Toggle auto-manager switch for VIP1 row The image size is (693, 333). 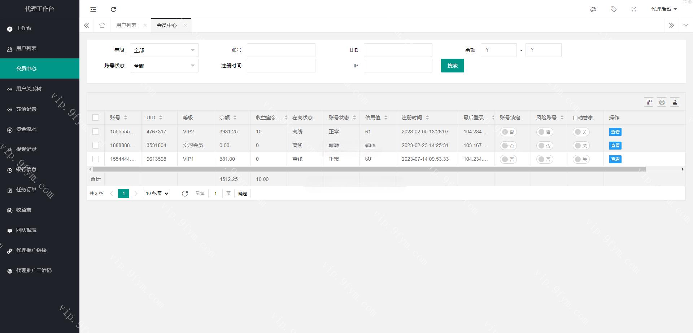(581, 159)
